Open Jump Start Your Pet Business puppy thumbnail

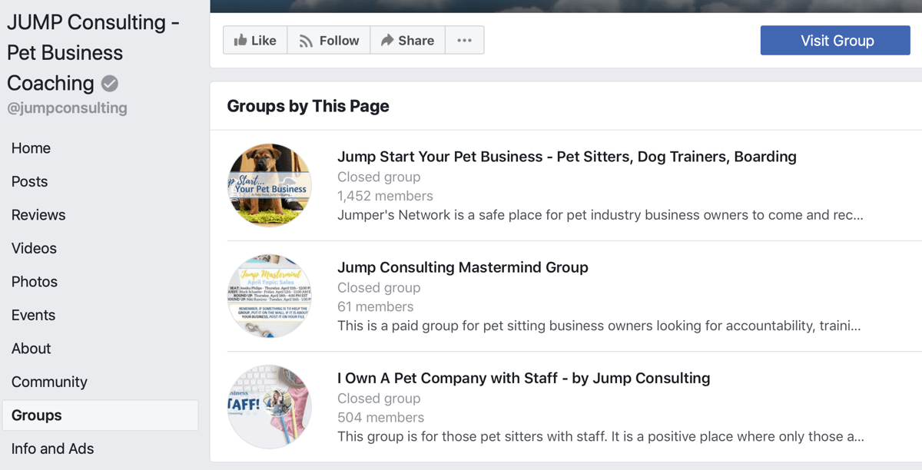(270, 185)
